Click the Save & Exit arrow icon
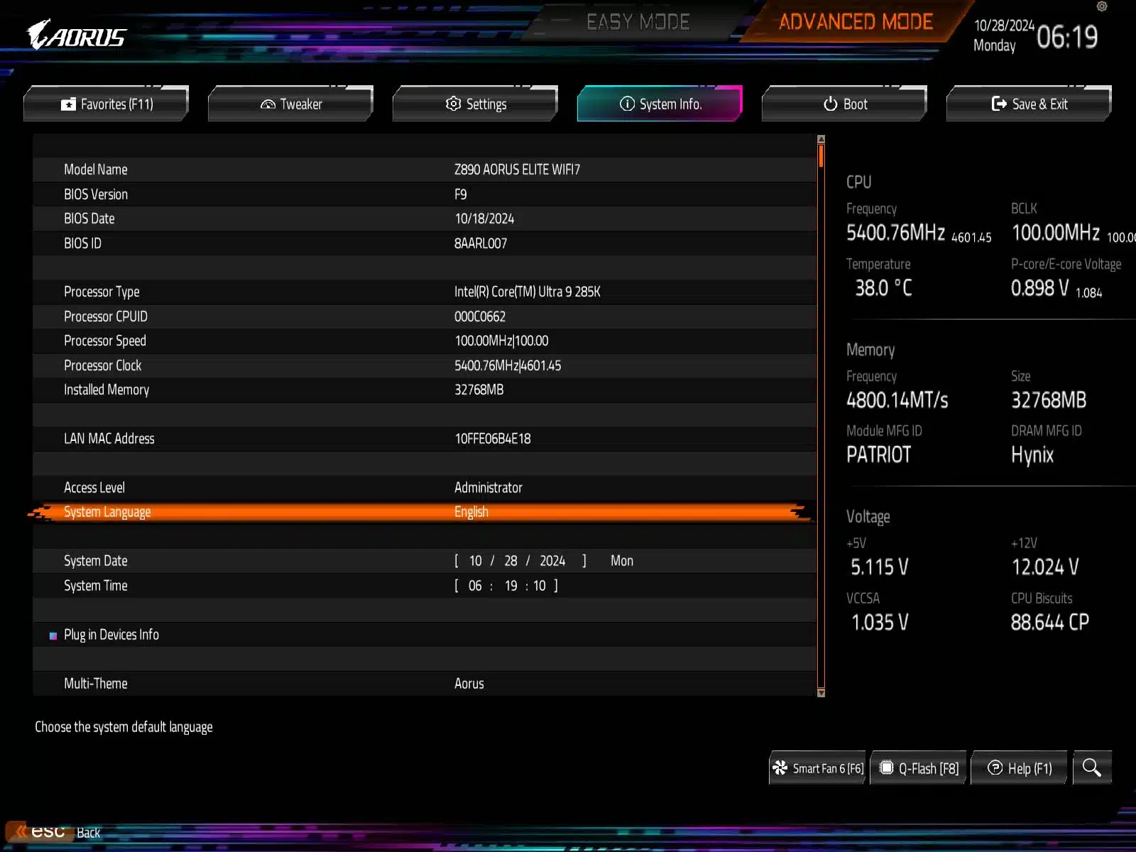 click(999, 104)
